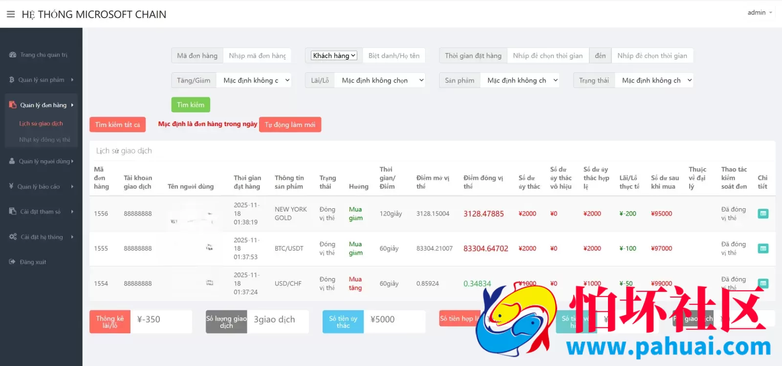782x366 pixels.
Task: Click the gears icon for Cài đặt hệ thống
Action: coord(13,237)
